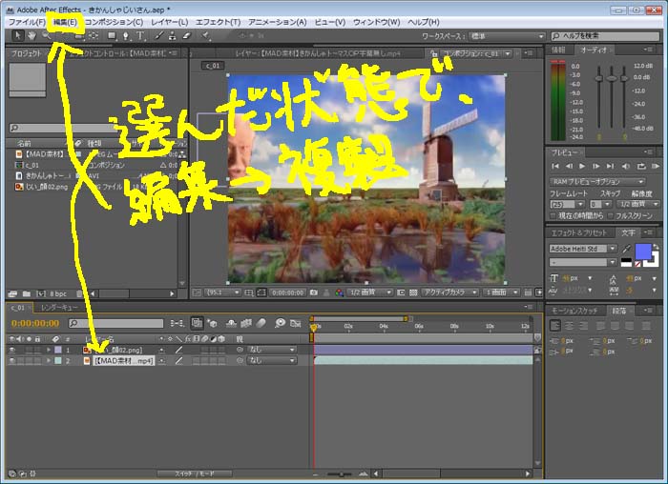Screen dimensions: 668x484
Task: Check the 現在の時間から checkbox
Action: (553, 216)
